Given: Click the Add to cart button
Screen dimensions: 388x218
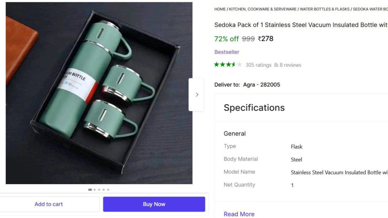Looking at the screenshot, I should [x=49, y=204].
